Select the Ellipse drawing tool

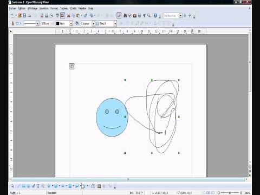click(29, 186)
